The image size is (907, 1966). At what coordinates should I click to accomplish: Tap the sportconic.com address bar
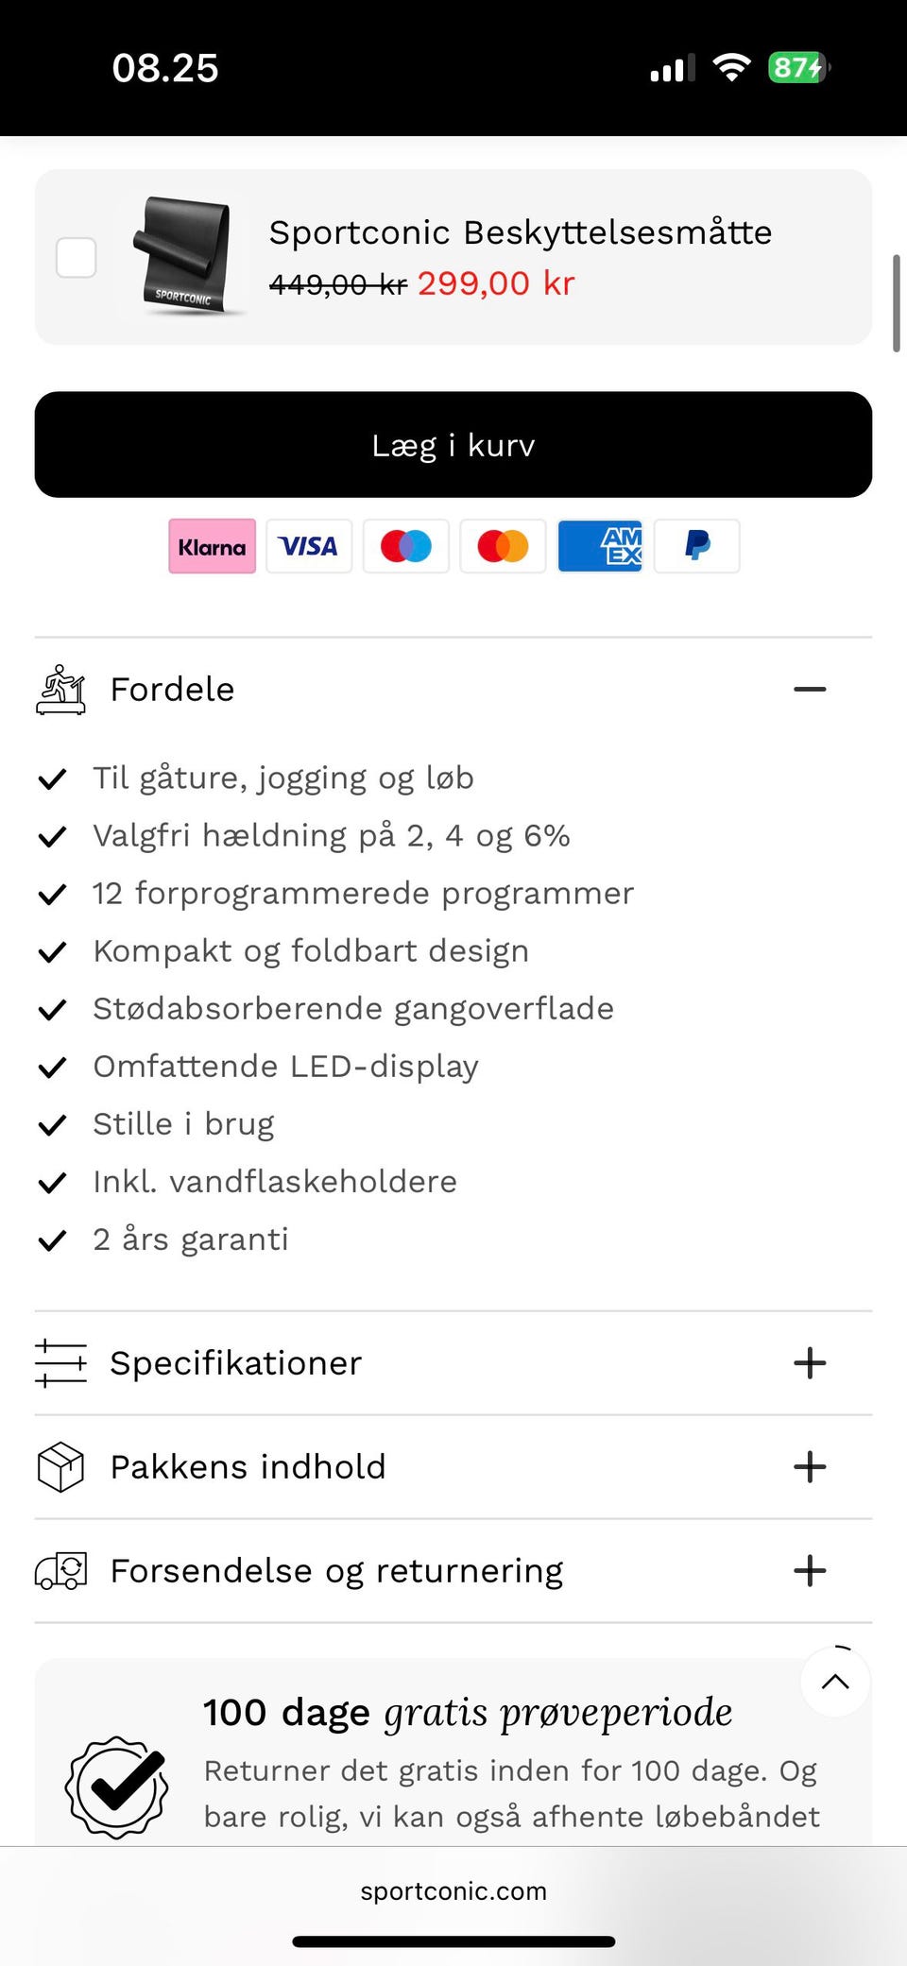tap(453, 1891)
